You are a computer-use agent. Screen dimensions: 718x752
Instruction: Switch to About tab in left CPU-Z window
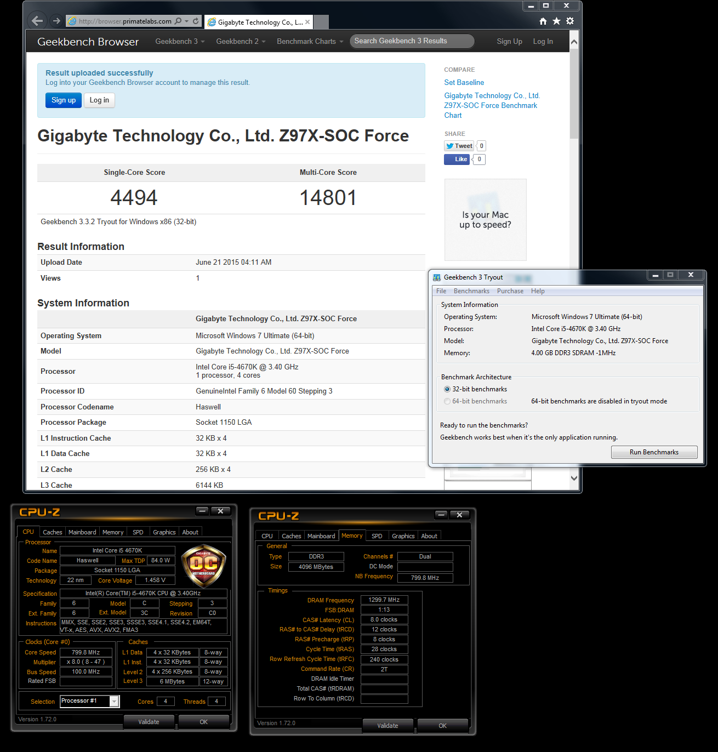pos(190,532)
